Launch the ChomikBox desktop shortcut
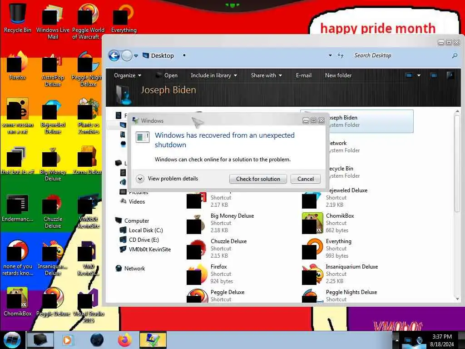 (x=17, y=301)
